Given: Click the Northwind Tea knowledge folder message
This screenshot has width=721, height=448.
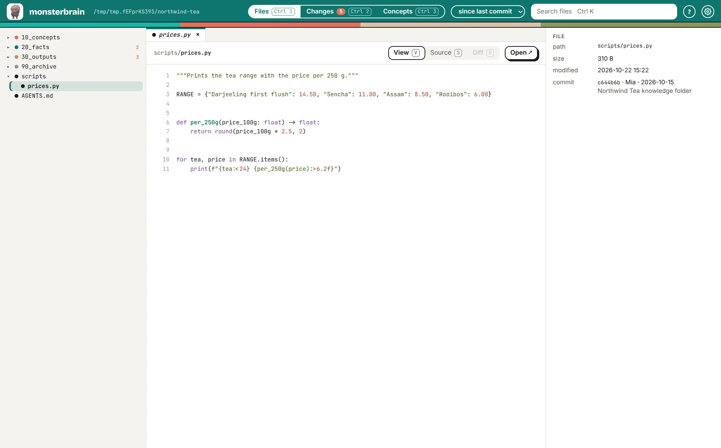Looking at the screenshot, I should click(x=644, y=91).
